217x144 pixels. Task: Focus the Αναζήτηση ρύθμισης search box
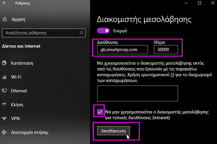[44, 33]
